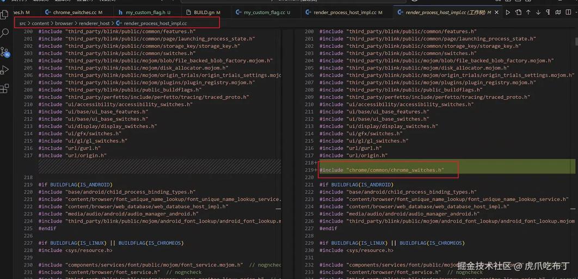
Task: Click right pane #endif on line 227
Action: 328,229
